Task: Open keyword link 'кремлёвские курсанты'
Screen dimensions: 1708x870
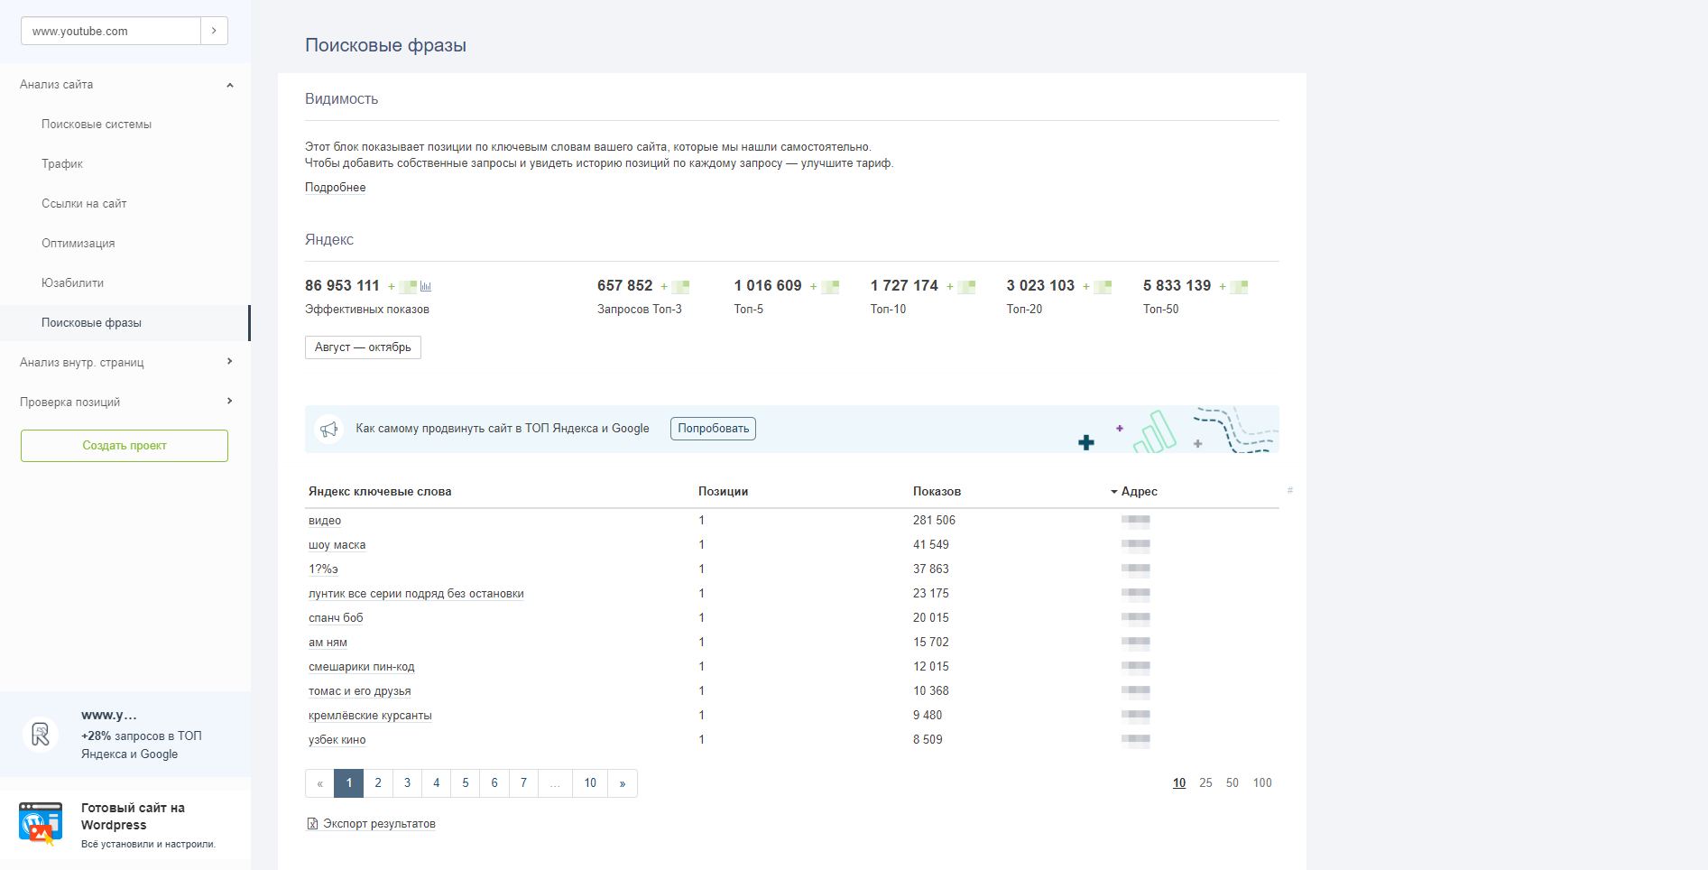Action: (370, 716)
